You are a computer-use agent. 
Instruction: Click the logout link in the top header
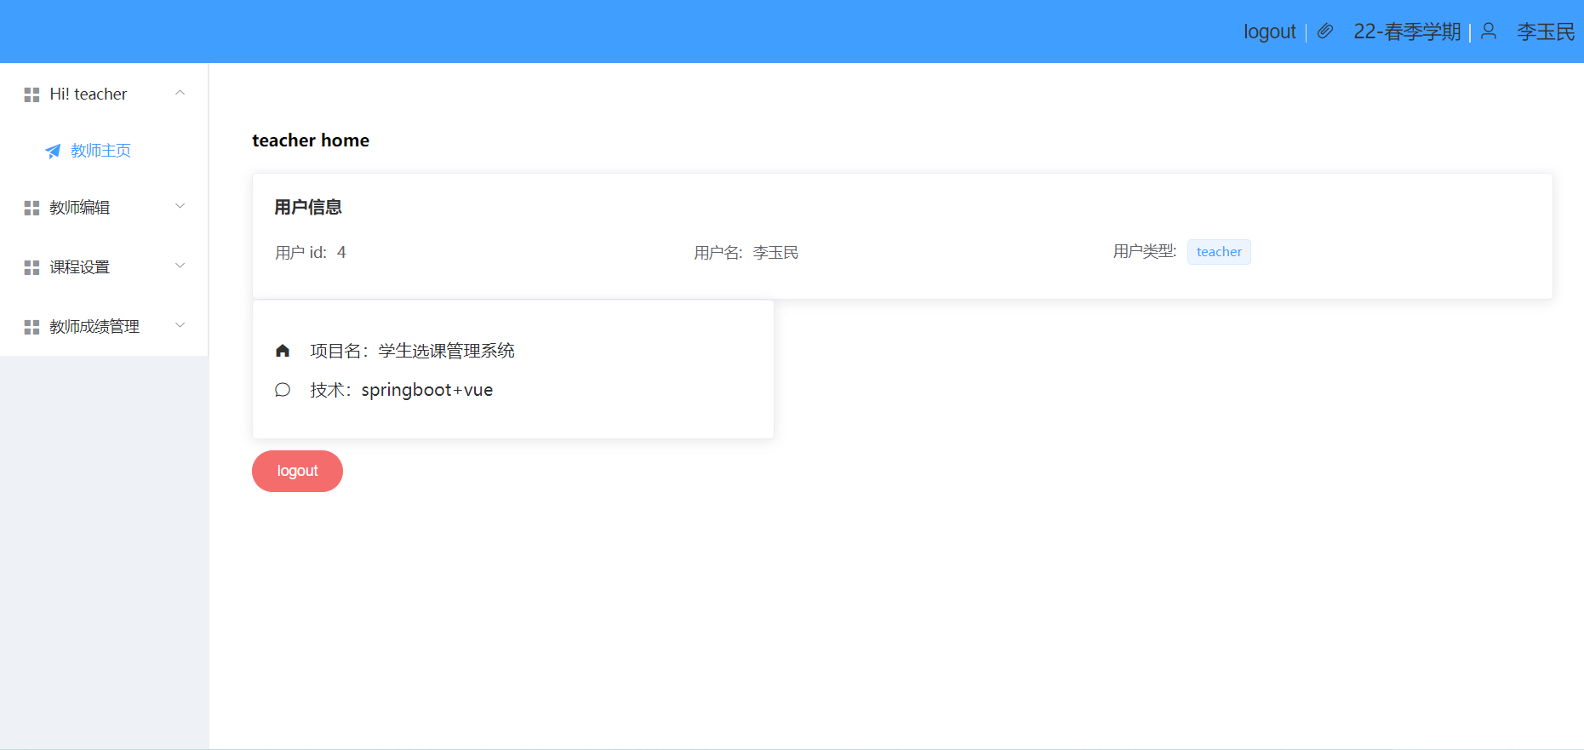[1269, 31]
